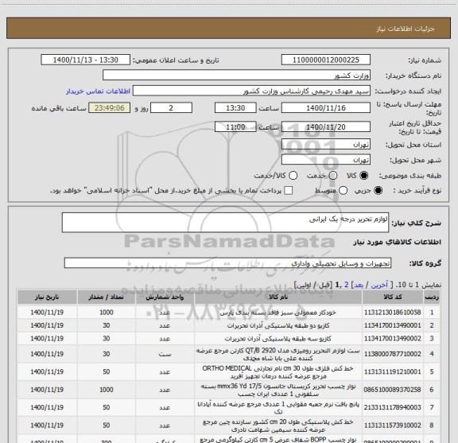Select the خدمت radio button

pos(333,175)
